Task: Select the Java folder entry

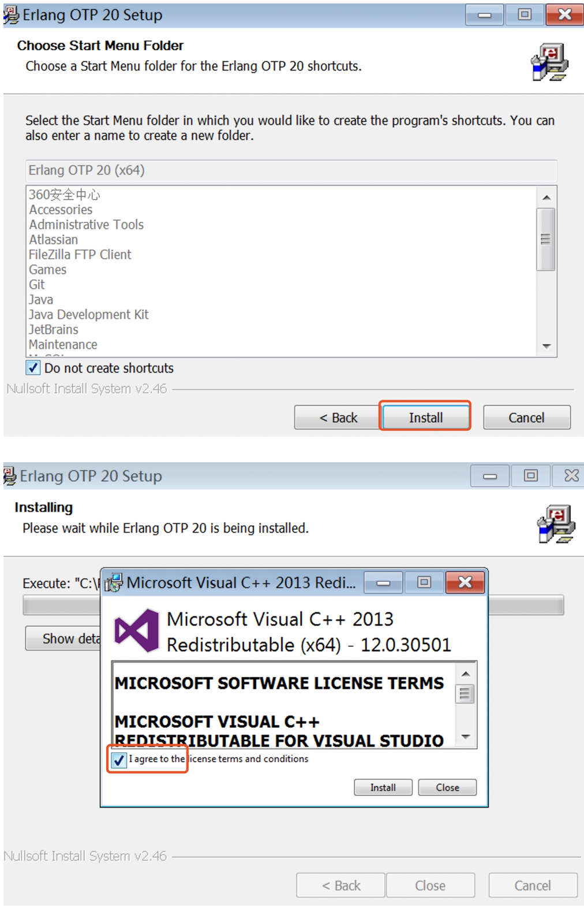Action: point(40,300)
